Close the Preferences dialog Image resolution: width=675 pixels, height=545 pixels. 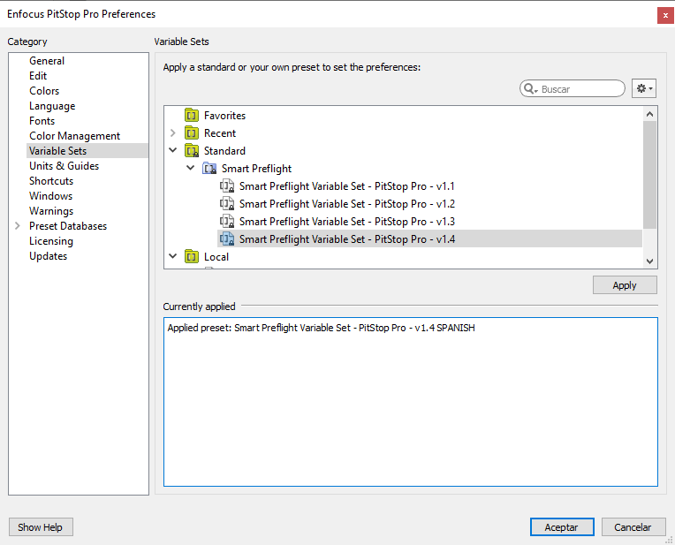click(x=665, y=15)
